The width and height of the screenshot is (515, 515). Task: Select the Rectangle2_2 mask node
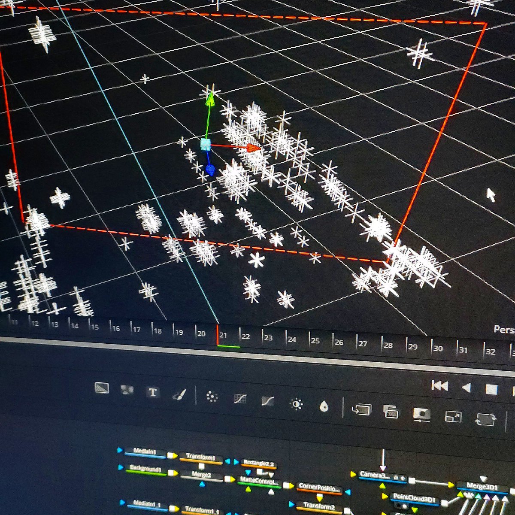(259, 464)
